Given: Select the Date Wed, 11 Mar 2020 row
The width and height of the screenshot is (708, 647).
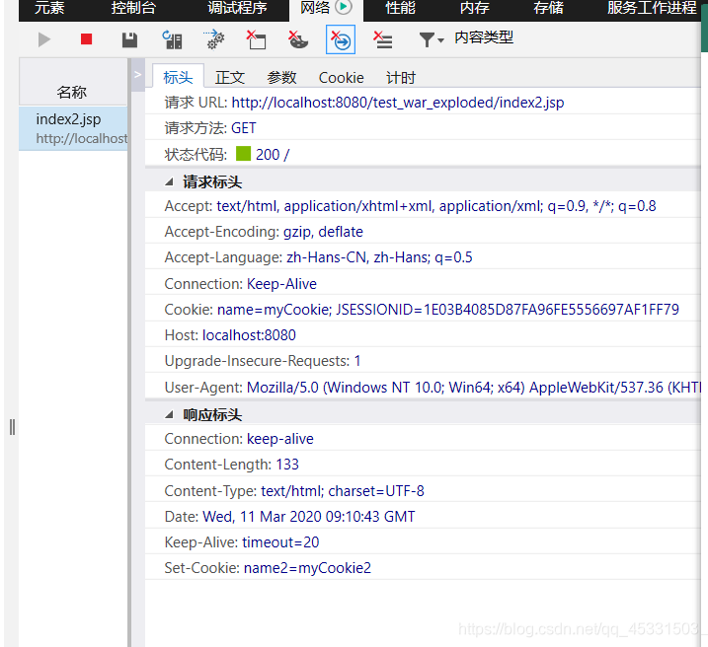Looking at the screenshot, I should pyautogui.click(x=423, y=516).
